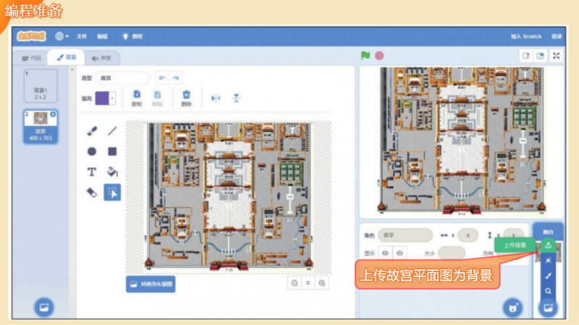579x325 pixels.
Task: Click the Scratch logo
Action: click(x=31, y=36)
